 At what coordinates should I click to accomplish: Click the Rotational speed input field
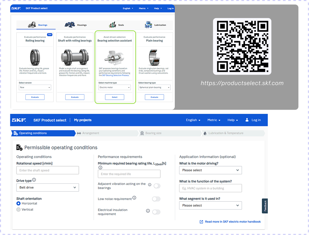[x=48, y=170]
